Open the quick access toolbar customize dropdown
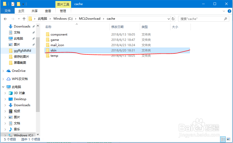Image resolution: width=233 pixels, height=143 pixels. [23, 4]
